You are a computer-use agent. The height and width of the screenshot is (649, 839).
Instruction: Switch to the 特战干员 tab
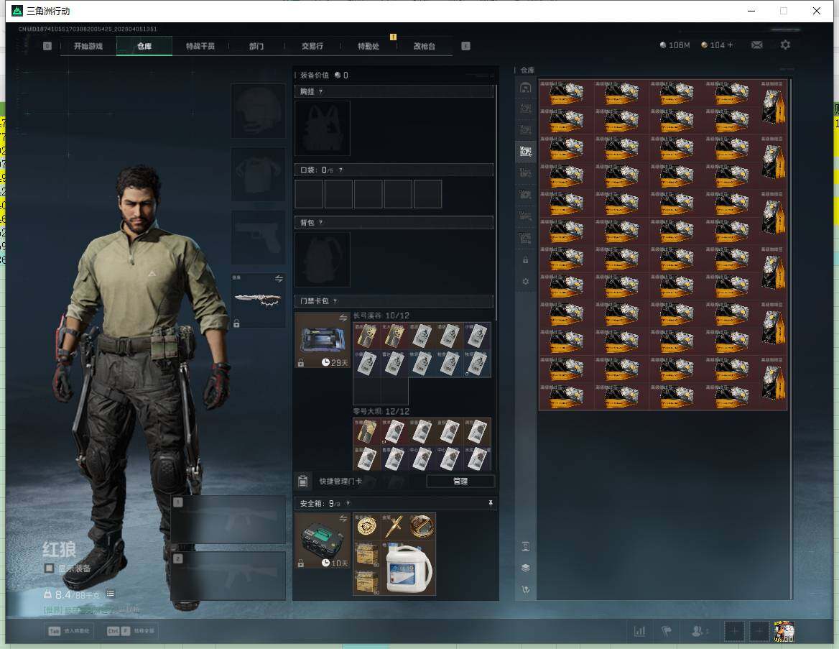point(200,46)
